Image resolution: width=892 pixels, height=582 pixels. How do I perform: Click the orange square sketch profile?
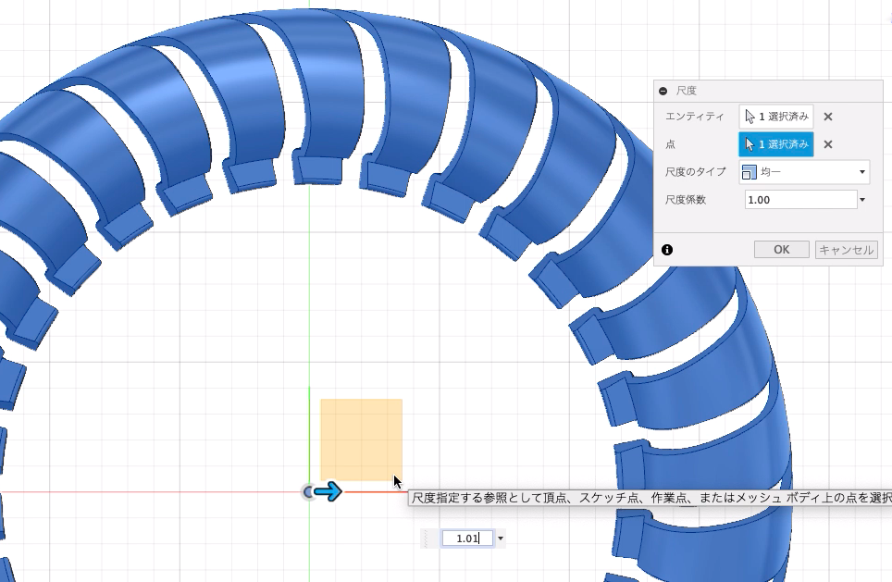coord(361,440)
